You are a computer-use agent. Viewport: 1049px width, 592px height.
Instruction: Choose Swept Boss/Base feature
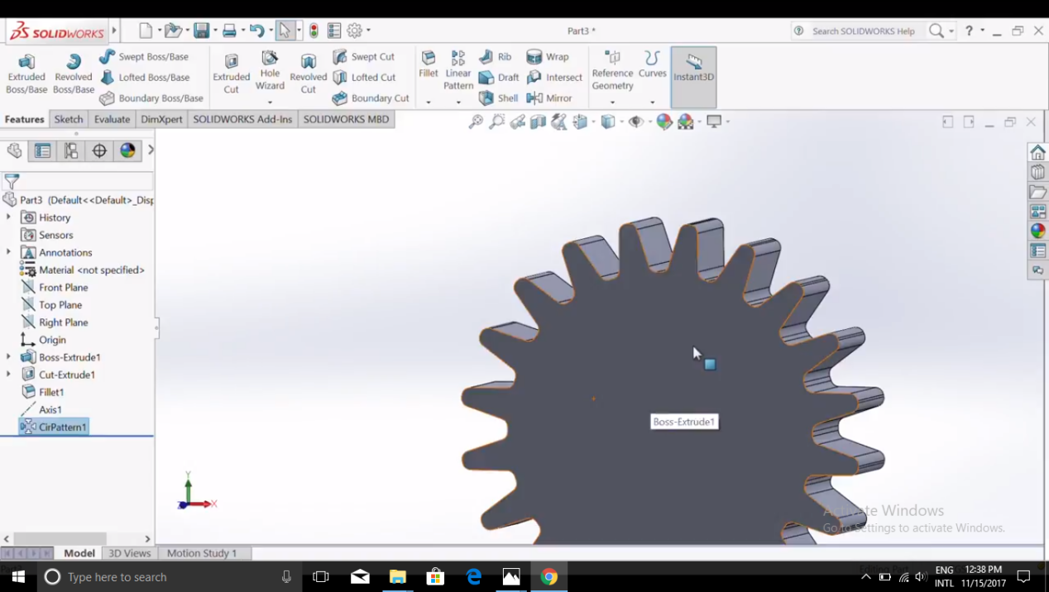pos(144,57)
